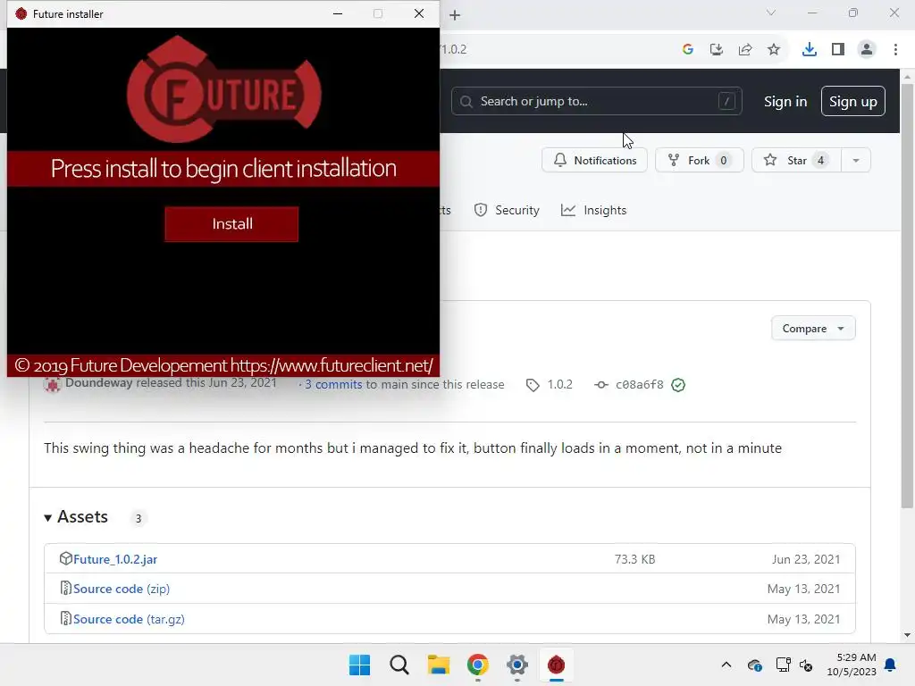
Task: Open File Explorer from taskbar
Action: click(x=438, y=665)
